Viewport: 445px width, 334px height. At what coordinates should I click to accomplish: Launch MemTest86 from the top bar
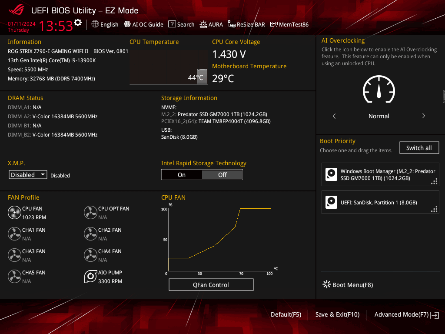[289, 24]
